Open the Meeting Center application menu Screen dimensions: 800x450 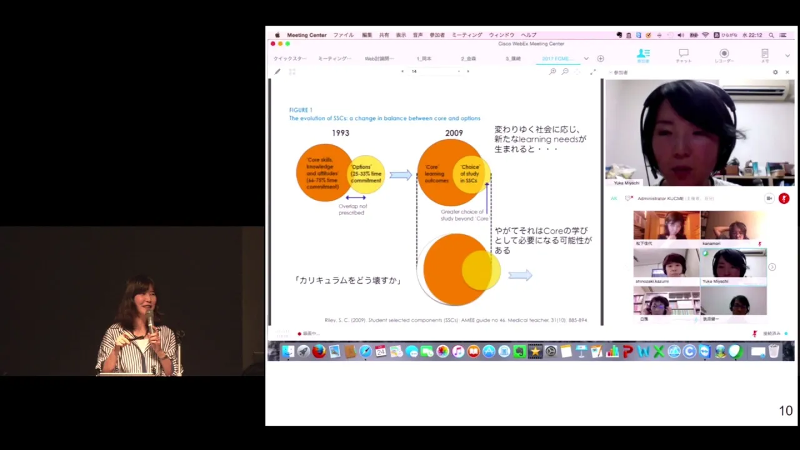(306, 35)
